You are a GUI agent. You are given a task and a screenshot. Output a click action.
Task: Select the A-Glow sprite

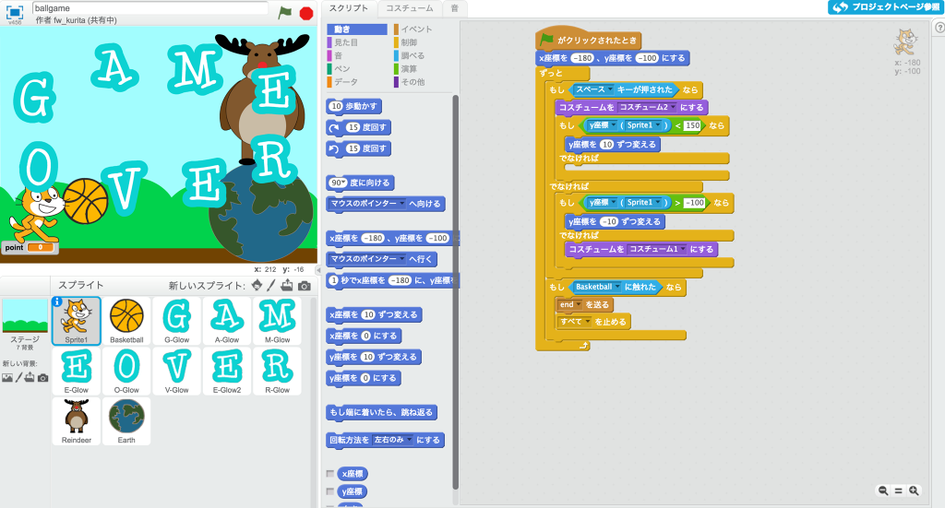point(227,320)
